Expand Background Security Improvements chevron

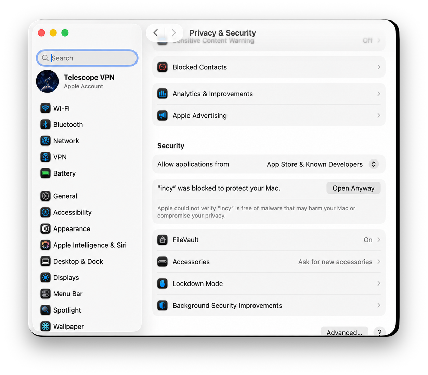379,305
